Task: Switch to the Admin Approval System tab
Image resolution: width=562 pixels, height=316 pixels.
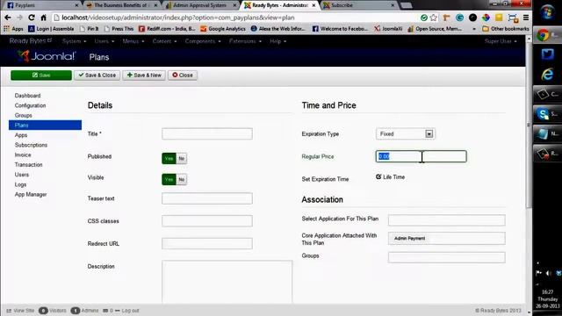Action: (x=200, y=5)
